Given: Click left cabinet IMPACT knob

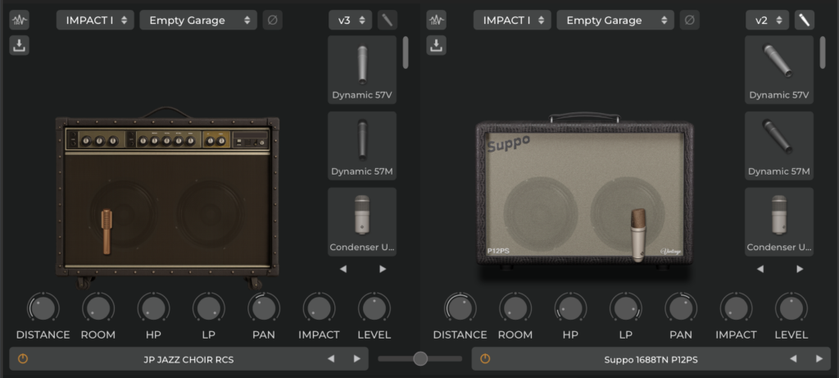Looking at the screenshot, I should point(319,308).
